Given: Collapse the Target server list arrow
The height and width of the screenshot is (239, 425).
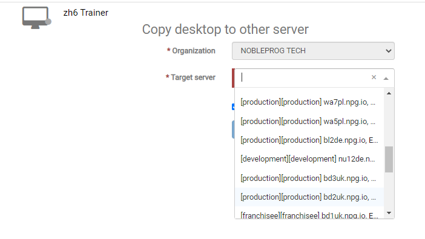Looking at the screenshot, I should pos(386,78).
